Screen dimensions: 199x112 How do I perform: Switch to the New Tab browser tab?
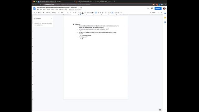tap(65, 2)
